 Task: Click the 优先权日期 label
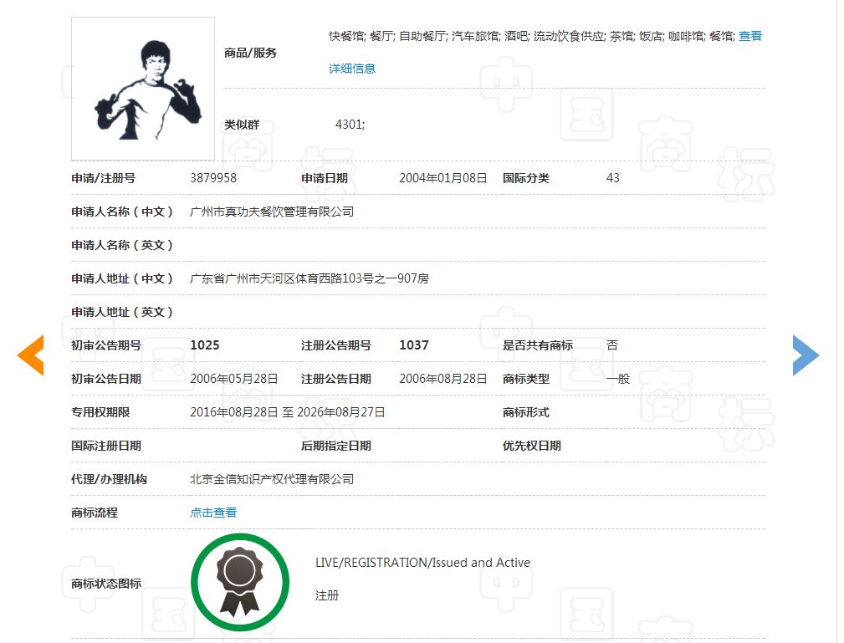pos(532,446)
